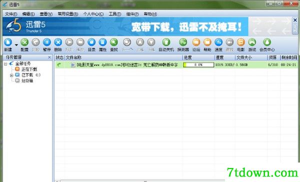This screenshot has height=182, width=300.
Task: Click the greyed folder icon left of 目录
Action: [80, 42]
